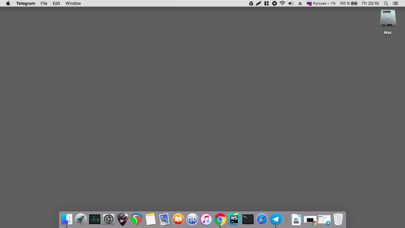Open the Русская — ПК input source menu
This screenshot has width=405, height=228.
coord(321,3)
